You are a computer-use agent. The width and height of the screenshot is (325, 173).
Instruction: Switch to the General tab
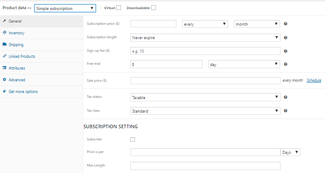[41, 21]
